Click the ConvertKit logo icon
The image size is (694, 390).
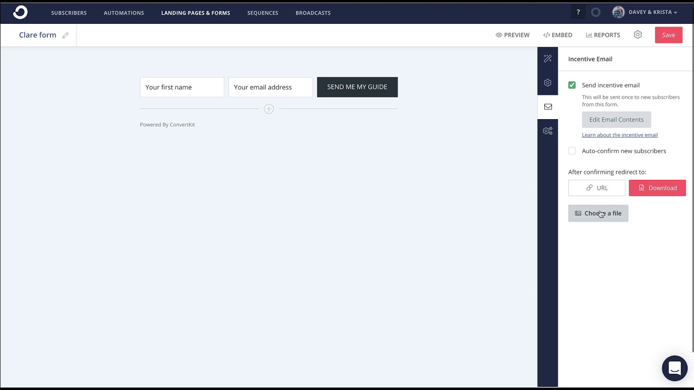(20, 12)
